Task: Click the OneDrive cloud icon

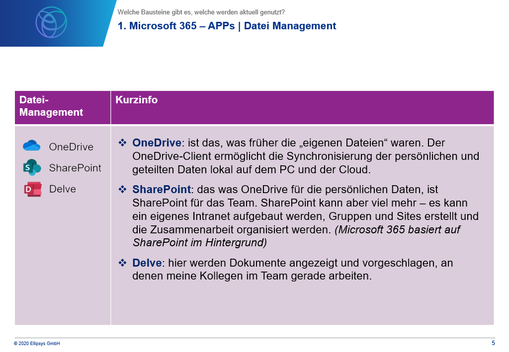Action: click(32, 146)
